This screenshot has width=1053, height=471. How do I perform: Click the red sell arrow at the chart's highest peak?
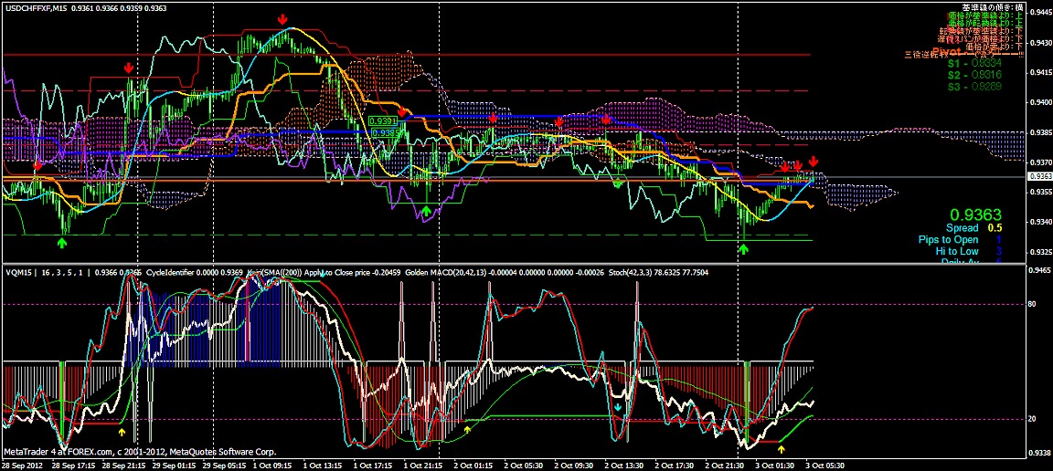(282, 19)
